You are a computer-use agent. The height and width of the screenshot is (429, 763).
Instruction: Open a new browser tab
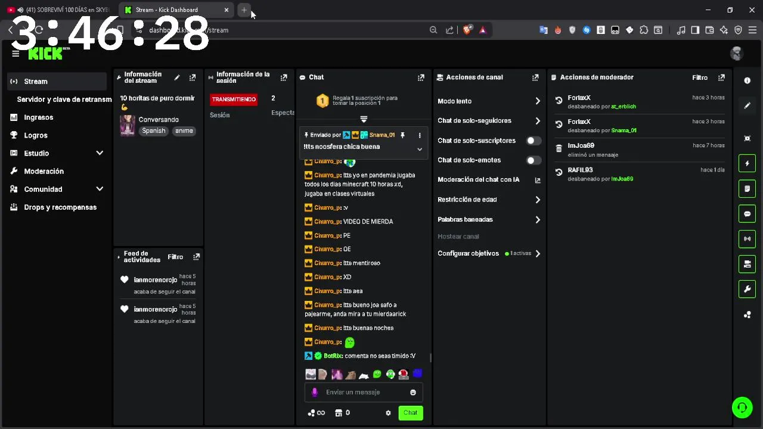click(244, 10)
